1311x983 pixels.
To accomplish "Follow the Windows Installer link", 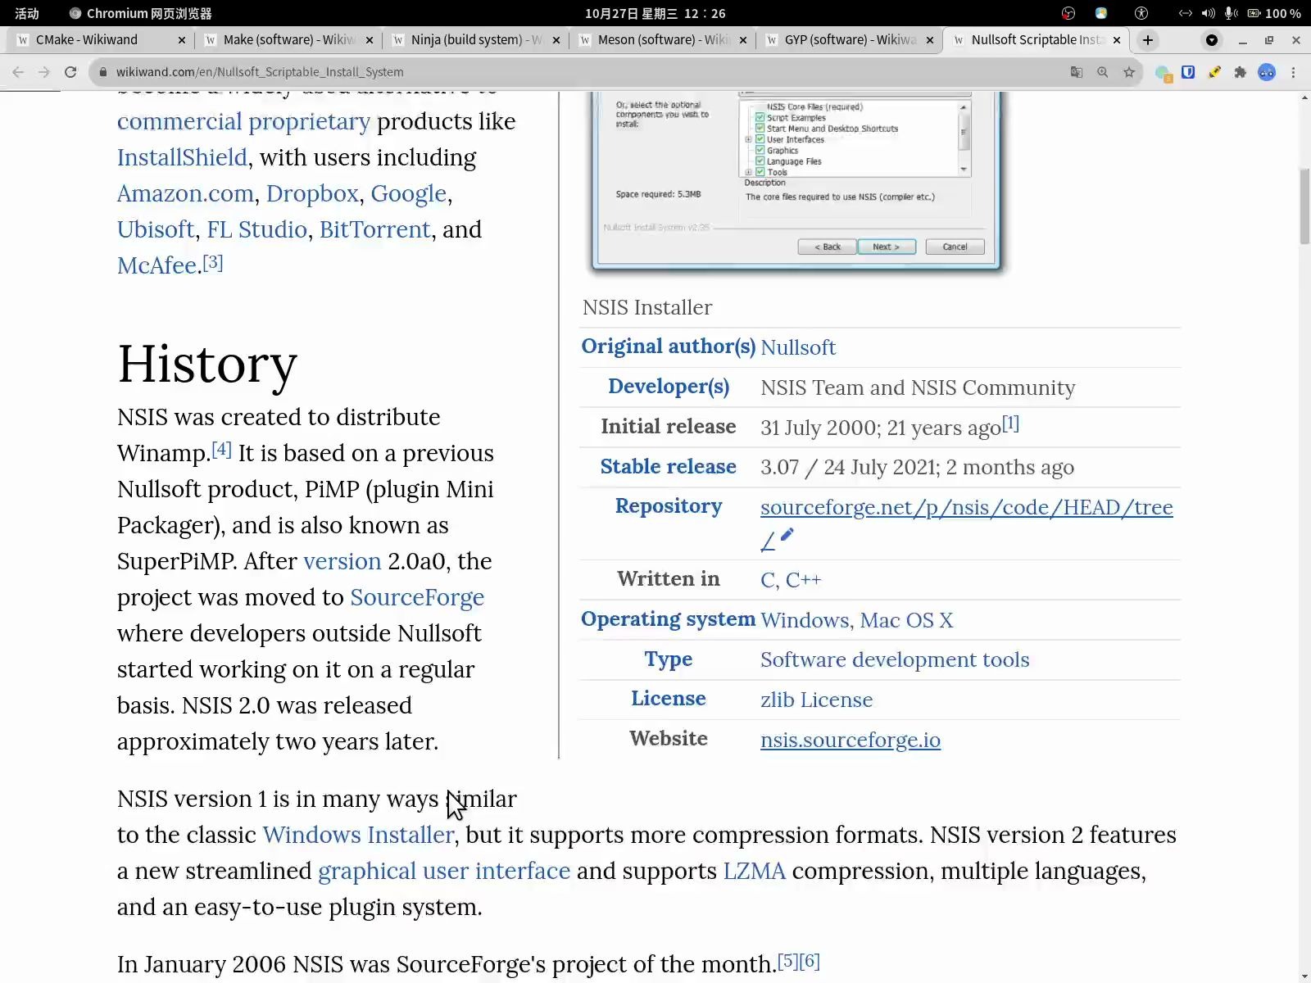I will tap(358, 835).
